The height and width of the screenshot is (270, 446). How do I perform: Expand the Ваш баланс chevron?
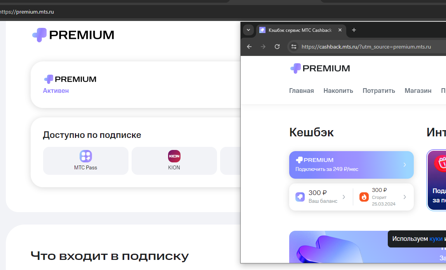coord(344,197)
